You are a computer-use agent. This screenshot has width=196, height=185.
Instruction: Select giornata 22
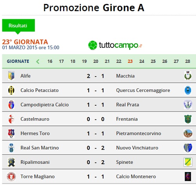(119, 61)
